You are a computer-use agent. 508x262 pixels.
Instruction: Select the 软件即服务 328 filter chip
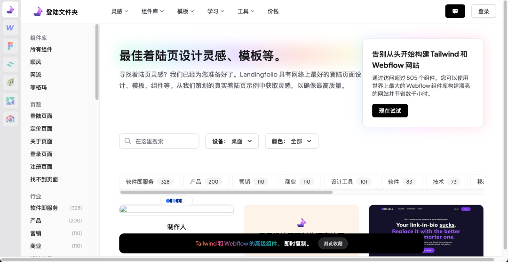coord(150,181)
